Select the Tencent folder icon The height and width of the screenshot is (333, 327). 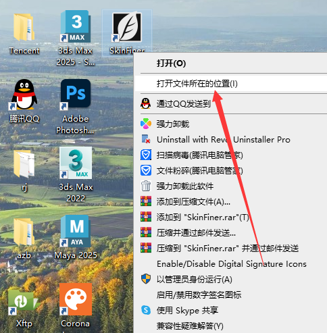24,28
